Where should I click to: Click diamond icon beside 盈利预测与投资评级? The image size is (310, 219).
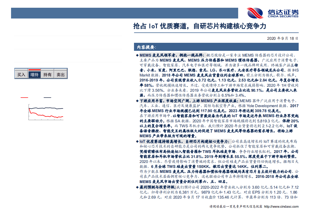coord(137,187)
